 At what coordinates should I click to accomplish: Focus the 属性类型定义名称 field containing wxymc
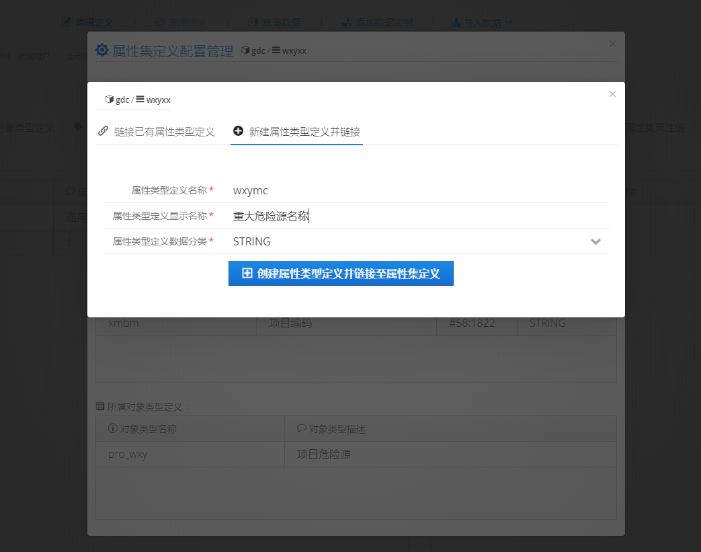click(x=417, y=190)
